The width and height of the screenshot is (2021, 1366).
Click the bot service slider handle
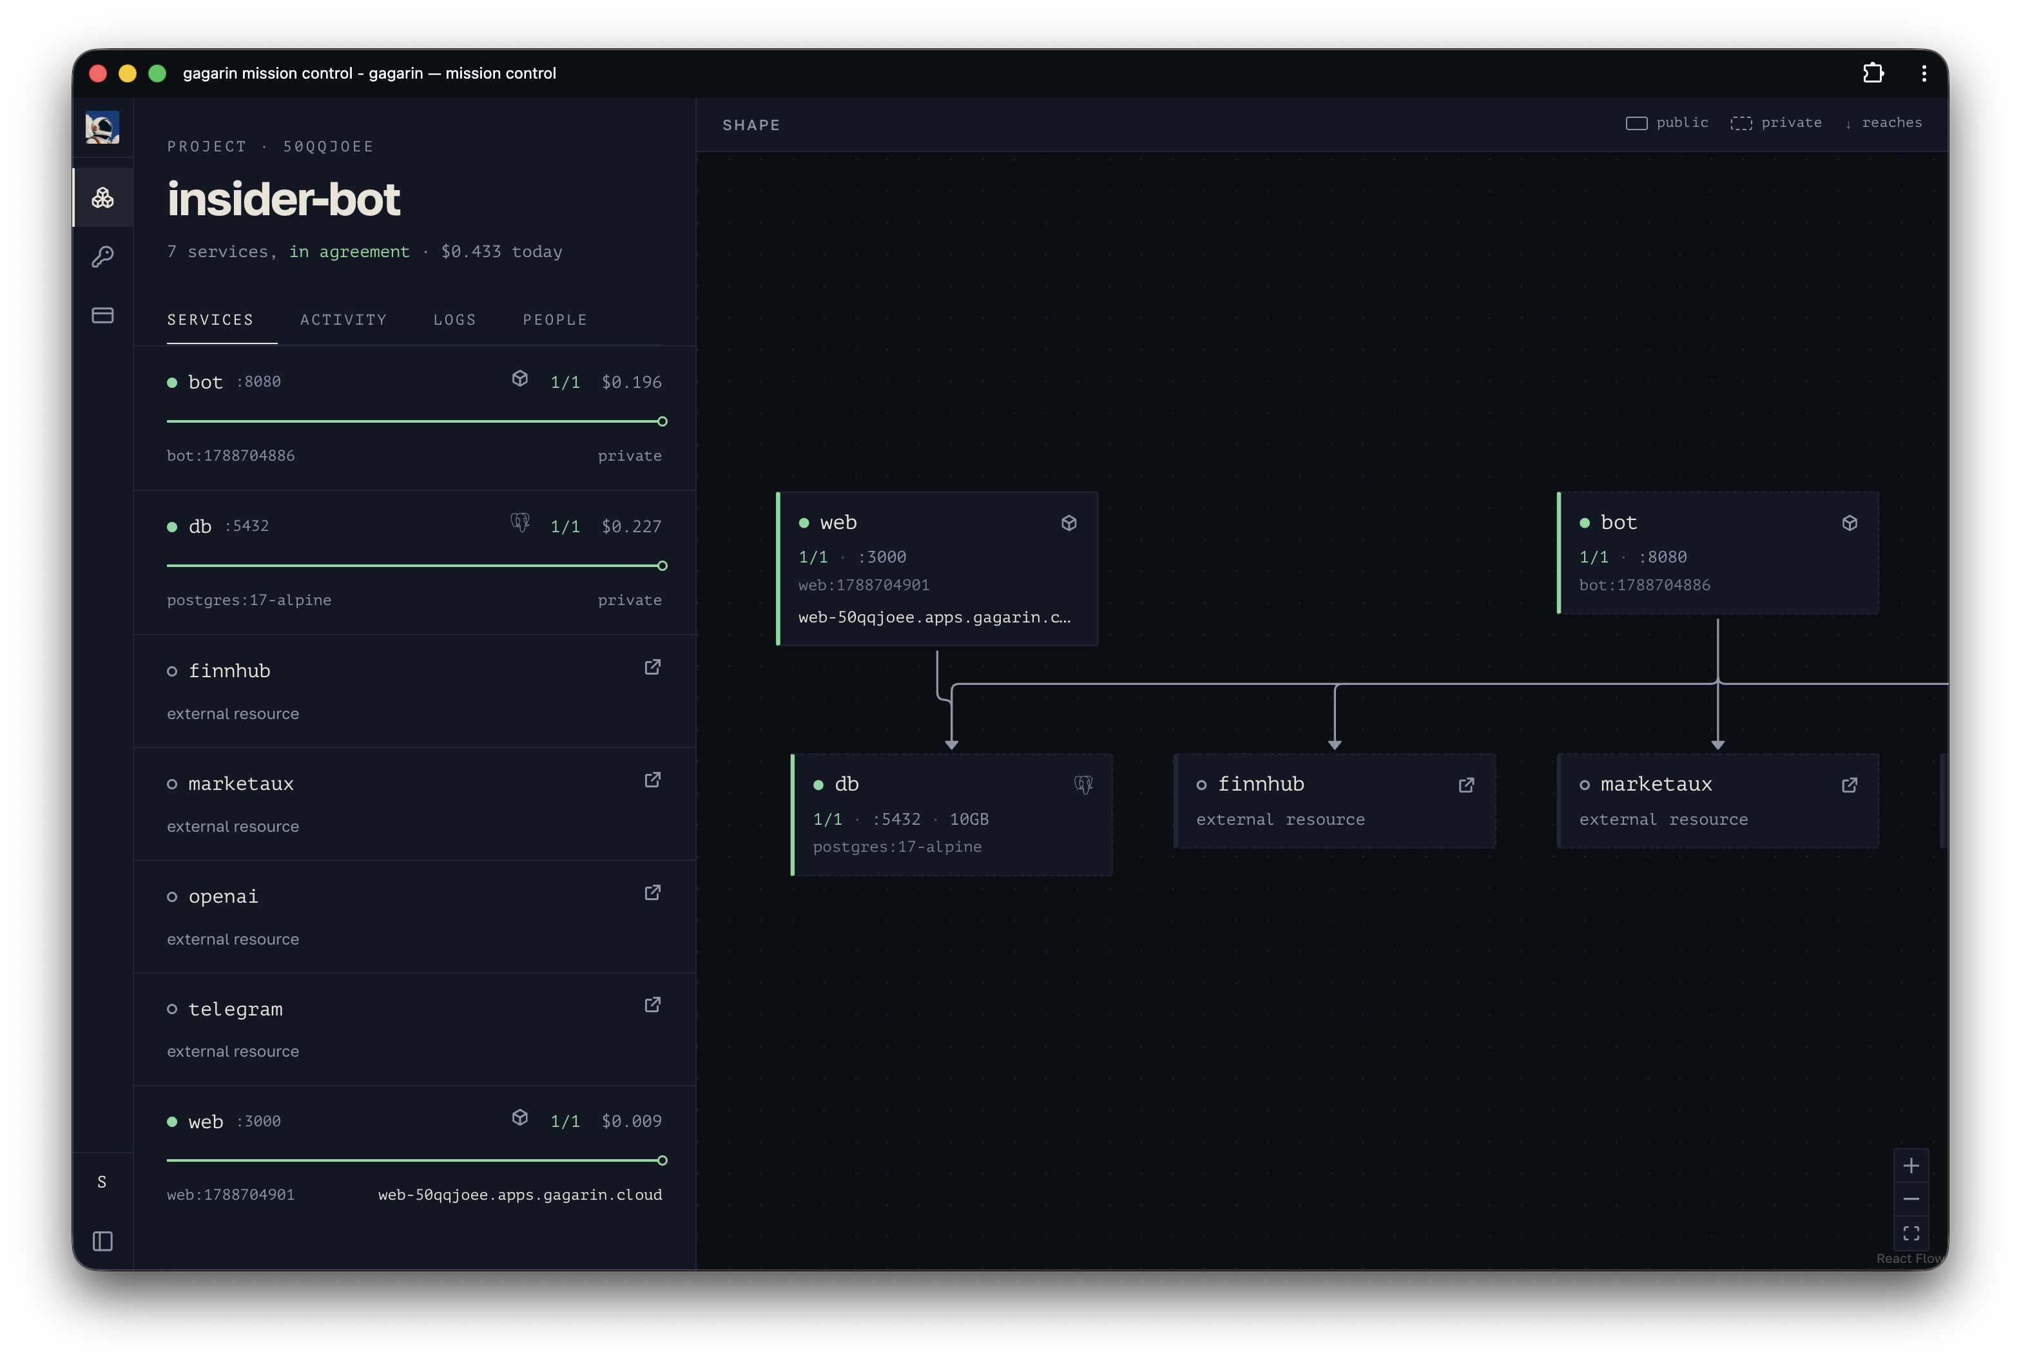coord(662,421)
